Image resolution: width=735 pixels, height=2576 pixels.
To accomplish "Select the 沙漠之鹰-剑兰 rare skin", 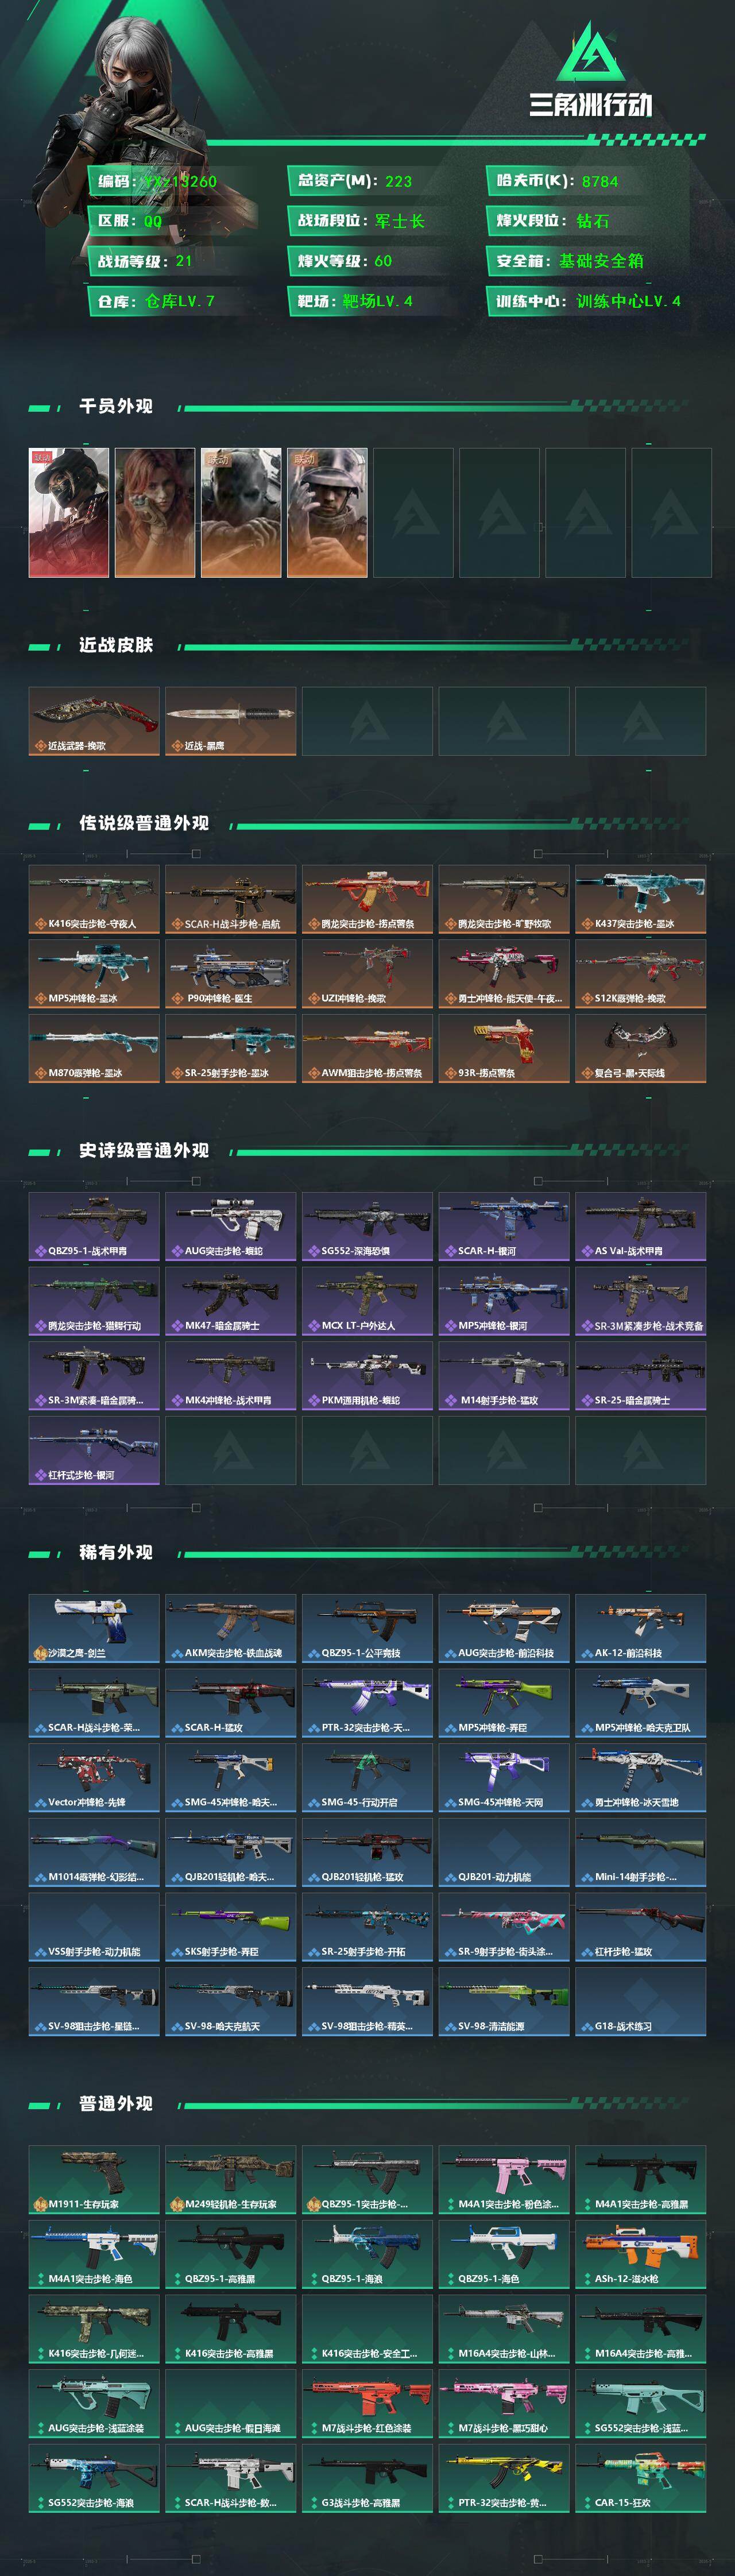I will point(94,1628).
